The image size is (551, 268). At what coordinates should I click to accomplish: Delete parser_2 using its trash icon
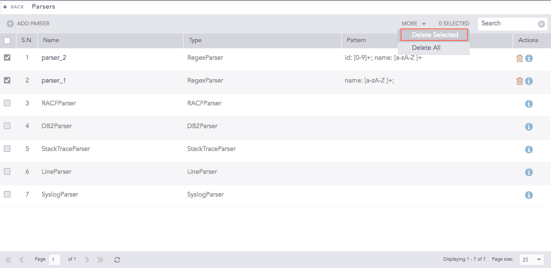point(519,58)
